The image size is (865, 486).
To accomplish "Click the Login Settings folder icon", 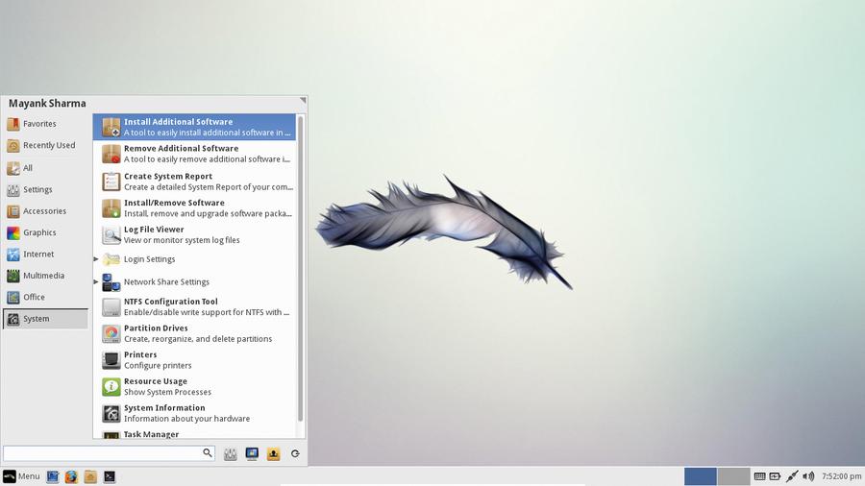I will (111, 259).
